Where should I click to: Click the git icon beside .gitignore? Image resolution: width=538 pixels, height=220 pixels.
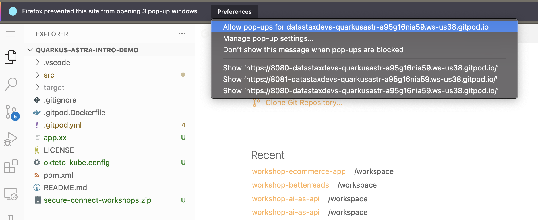click(x=37, y=100)
